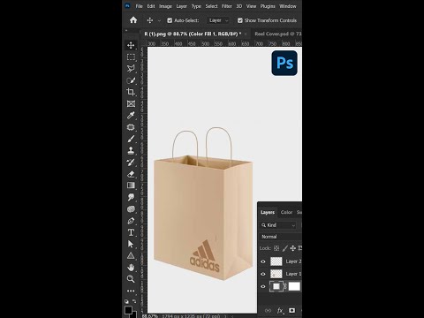
Task: Select the Patch healing tool
Action: click(x=131, y=127)
